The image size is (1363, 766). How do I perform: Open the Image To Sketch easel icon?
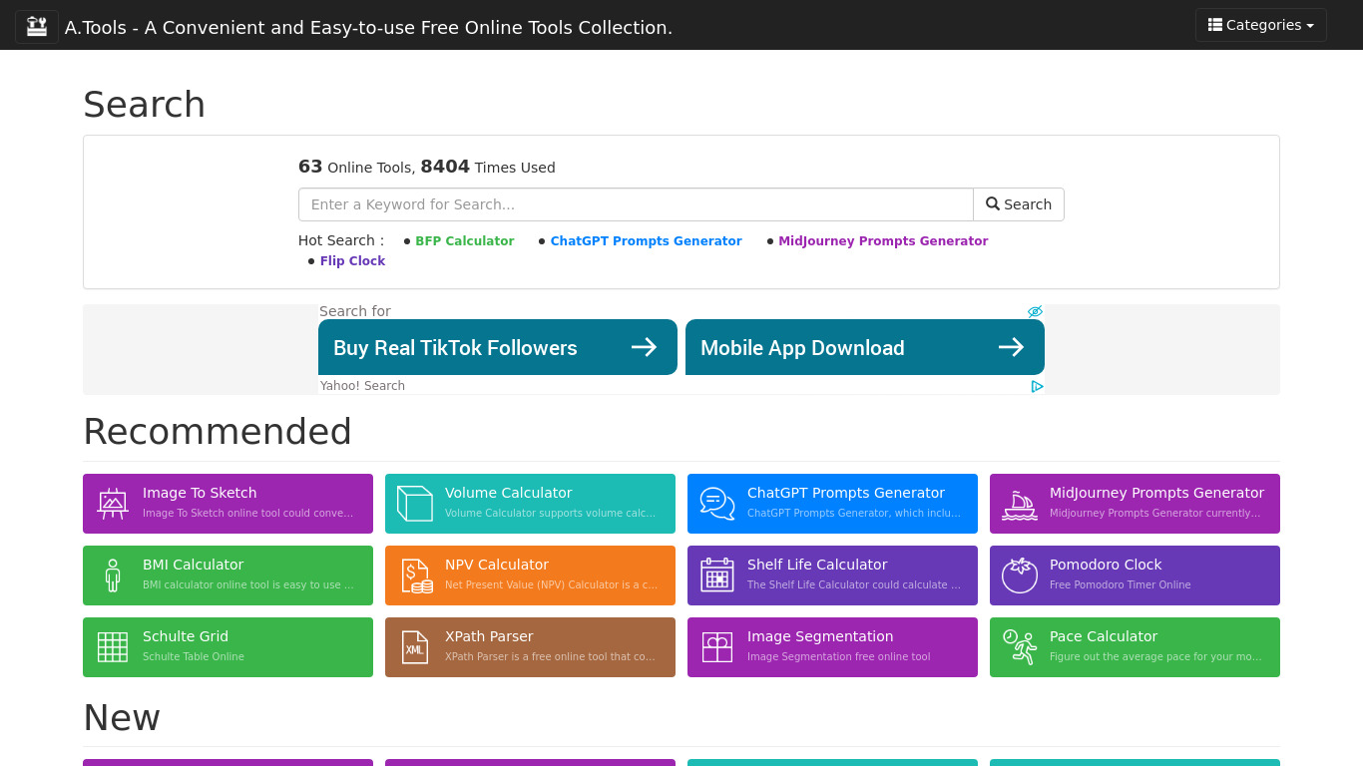tap(113, 504)
